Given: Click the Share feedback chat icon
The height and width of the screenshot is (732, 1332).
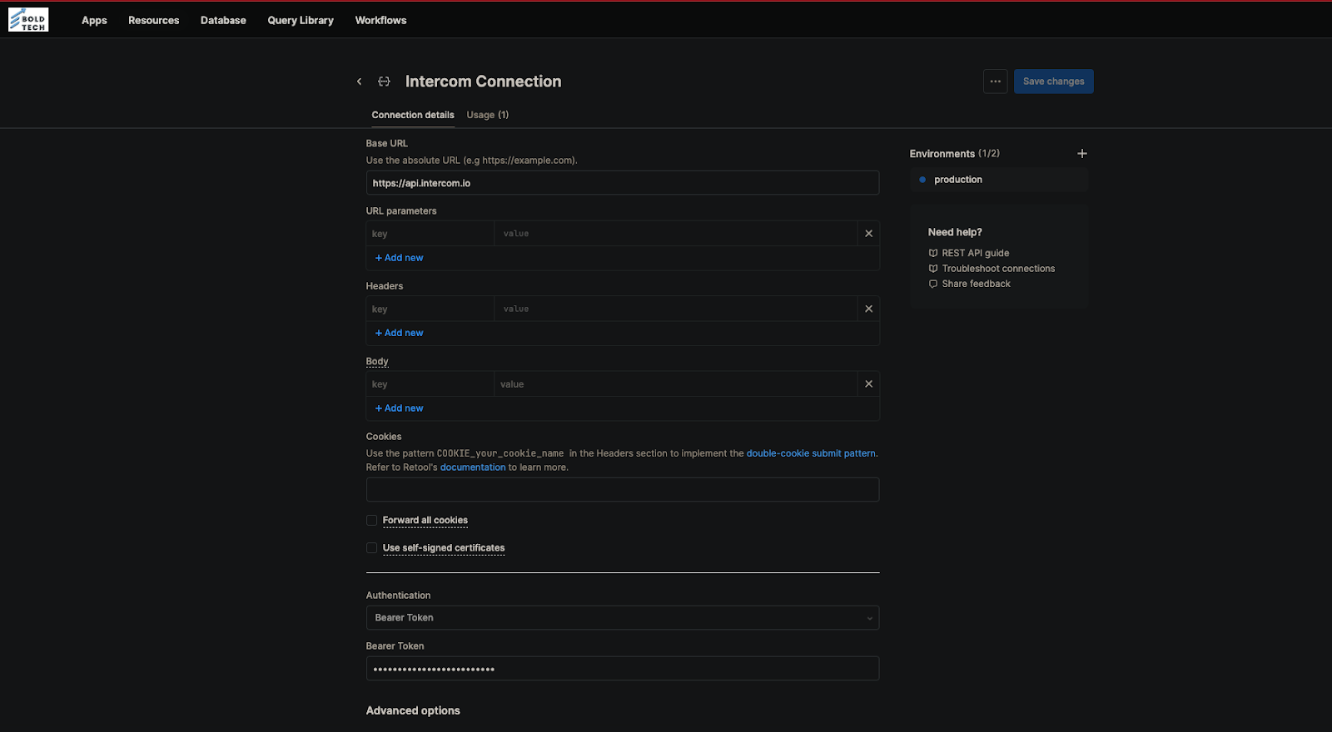Looking at the screenshot, I should [932, 284].
